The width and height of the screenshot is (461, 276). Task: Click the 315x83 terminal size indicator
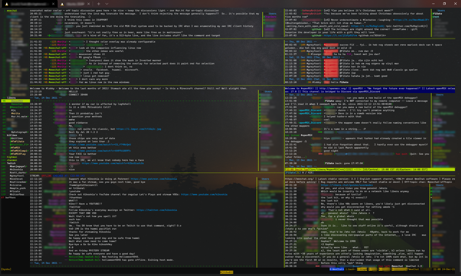click(227, 272)
